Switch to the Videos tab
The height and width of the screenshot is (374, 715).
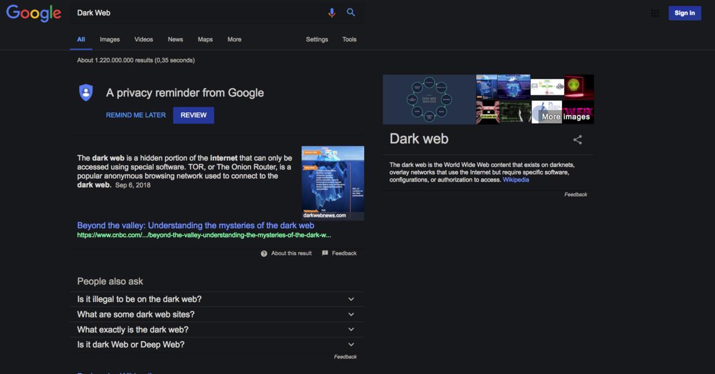coord(144,39)
